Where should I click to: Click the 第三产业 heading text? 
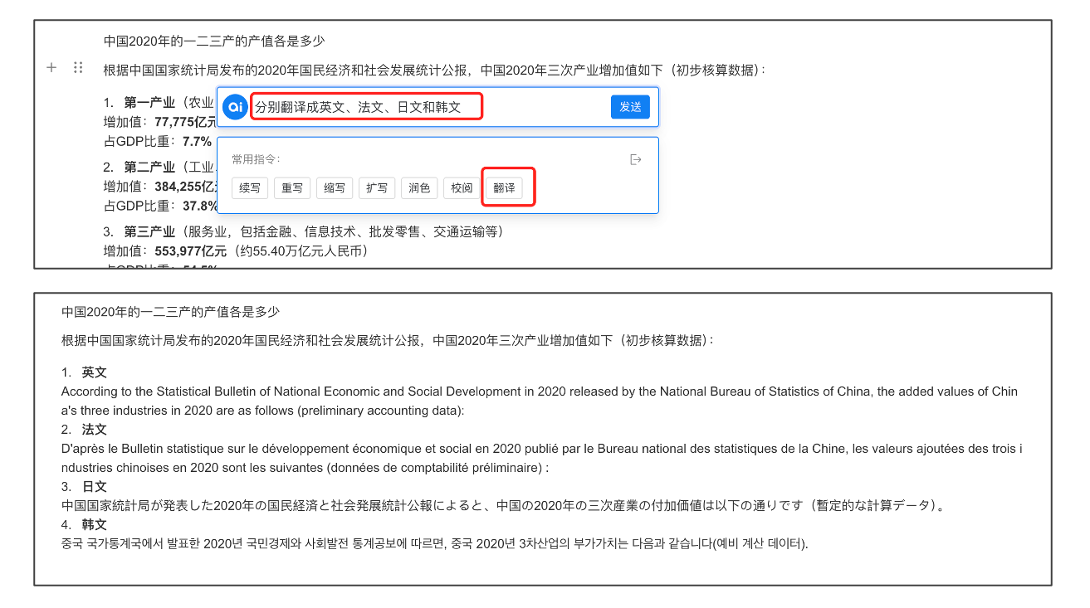click(x=149, y=231)
